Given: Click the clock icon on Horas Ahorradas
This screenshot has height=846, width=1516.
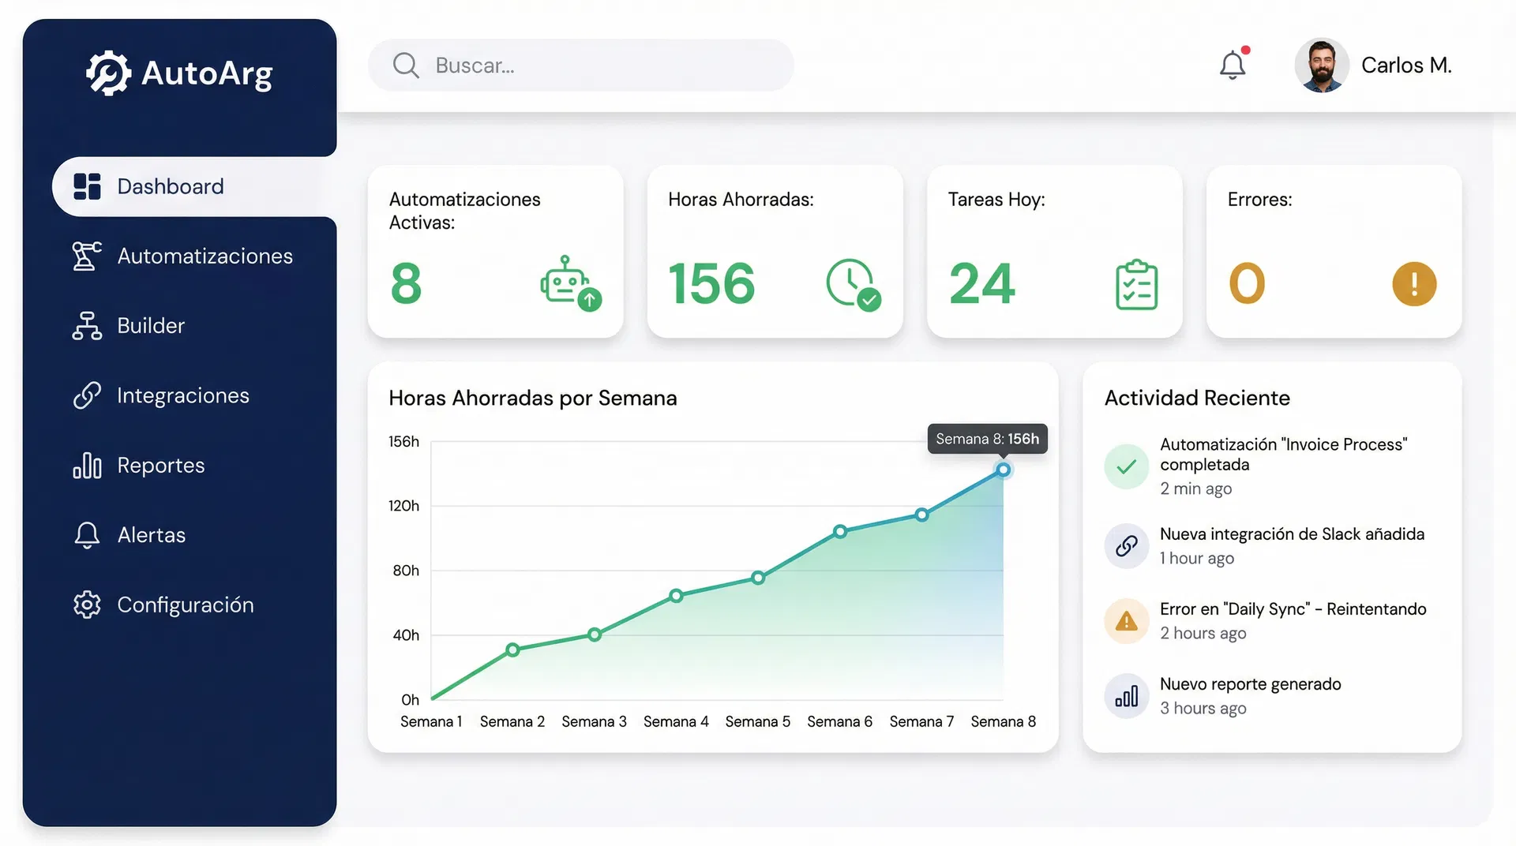Looking at the screenshot, I should (853, 283).
